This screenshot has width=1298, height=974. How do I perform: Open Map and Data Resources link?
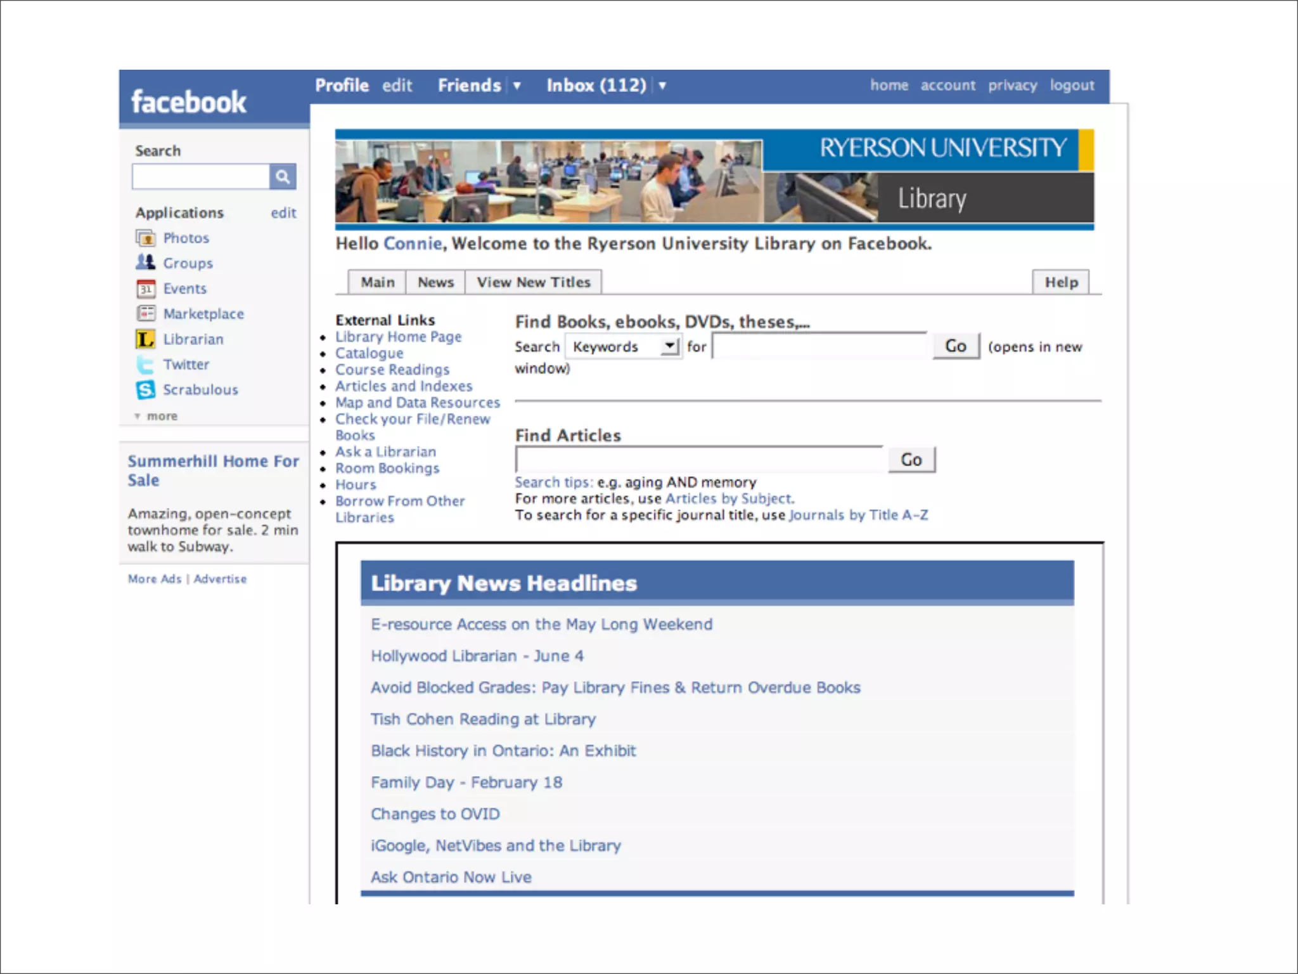418,403
